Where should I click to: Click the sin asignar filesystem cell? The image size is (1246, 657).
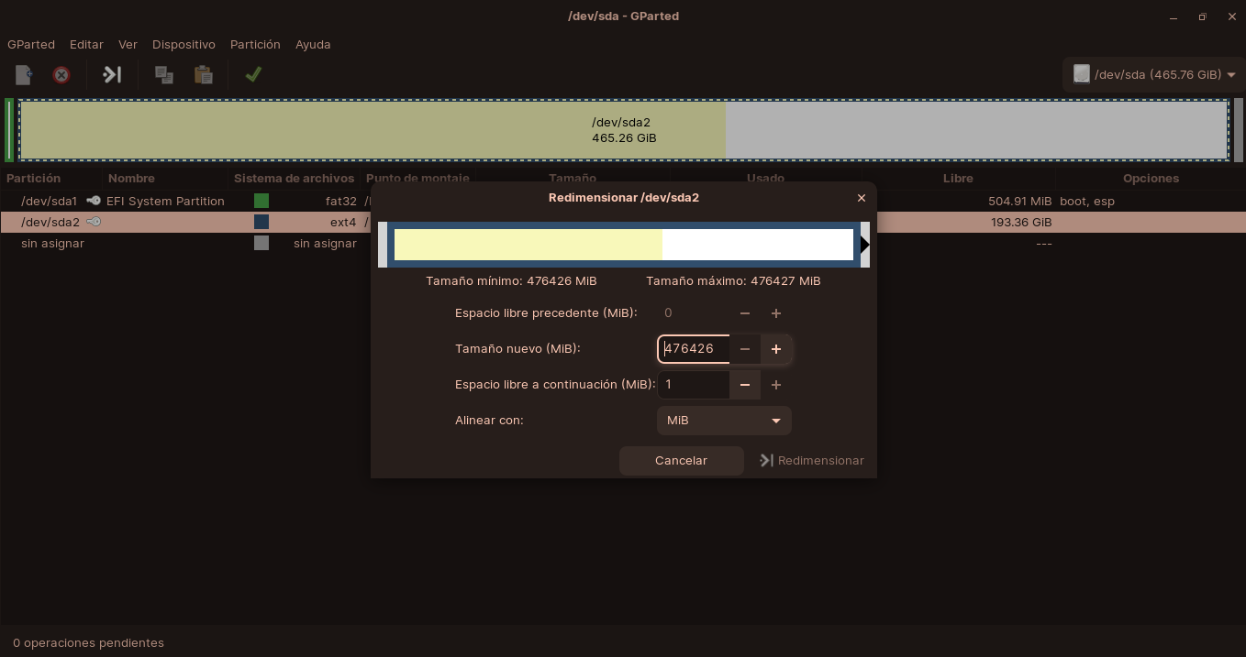point(325,243)
